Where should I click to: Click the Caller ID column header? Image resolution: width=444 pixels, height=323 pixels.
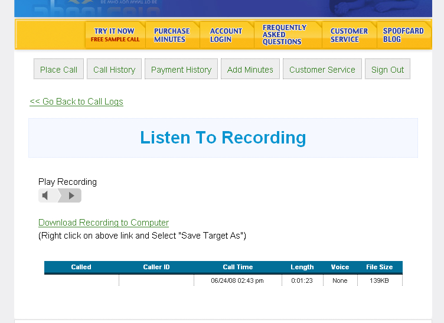(156, 267)
